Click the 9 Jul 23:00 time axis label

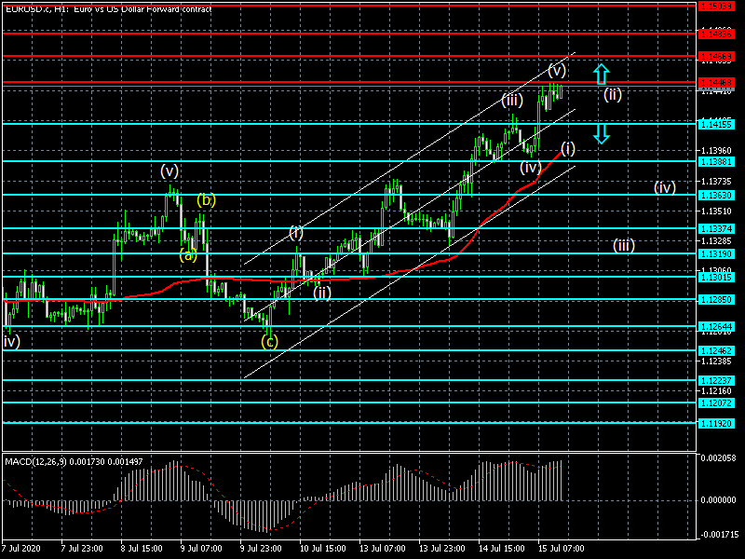tap(261, 549)
